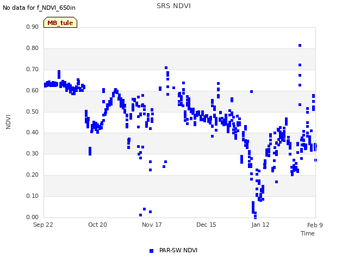This screenshot has height=261, width=348.
Task: Click the 0.60 y-axis value
Action: click(33, 91)
